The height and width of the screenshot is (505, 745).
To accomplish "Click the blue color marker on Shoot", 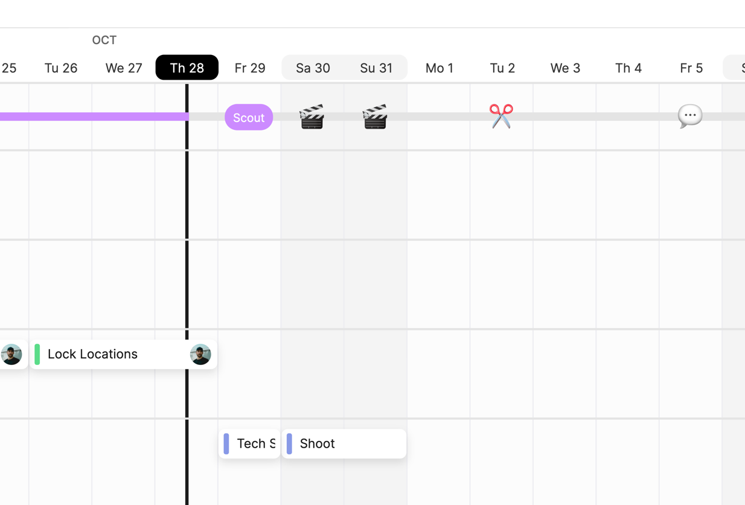I will pyautogui.click(x=289, y=444).
